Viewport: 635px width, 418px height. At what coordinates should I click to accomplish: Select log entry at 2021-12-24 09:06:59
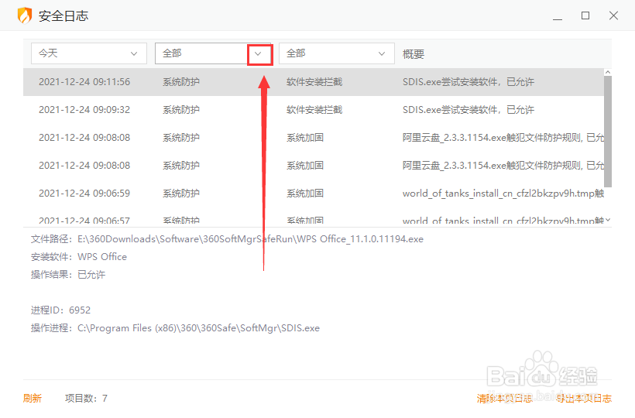(314, 194)
